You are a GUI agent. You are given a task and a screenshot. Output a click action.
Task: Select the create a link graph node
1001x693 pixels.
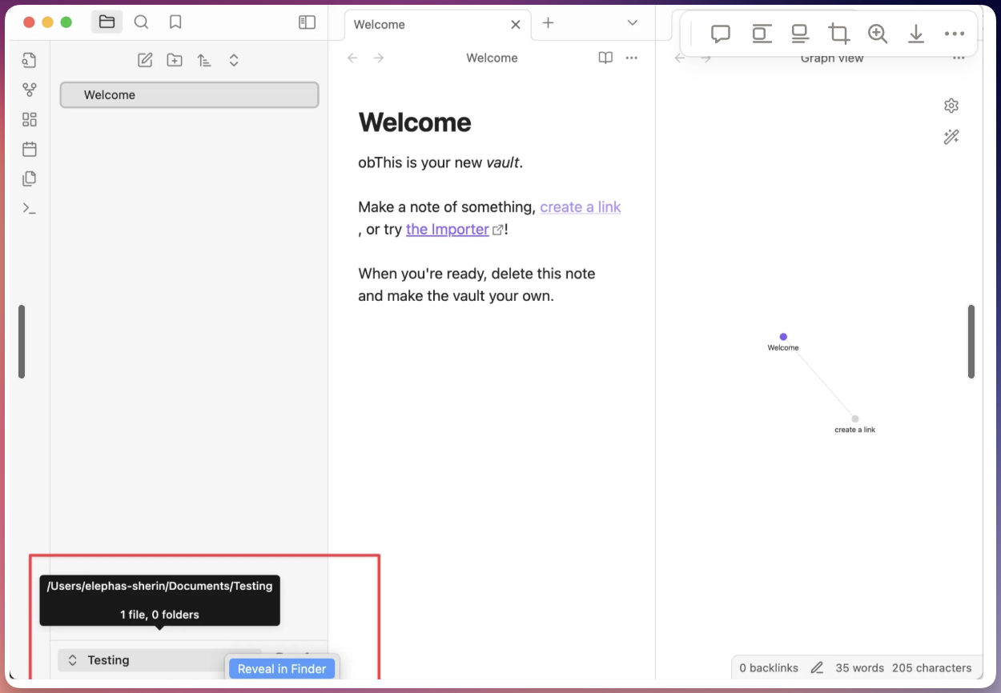[855, 419]
